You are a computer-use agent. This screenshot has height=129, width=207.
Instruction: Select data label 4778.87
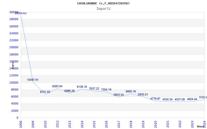point(155,99)
